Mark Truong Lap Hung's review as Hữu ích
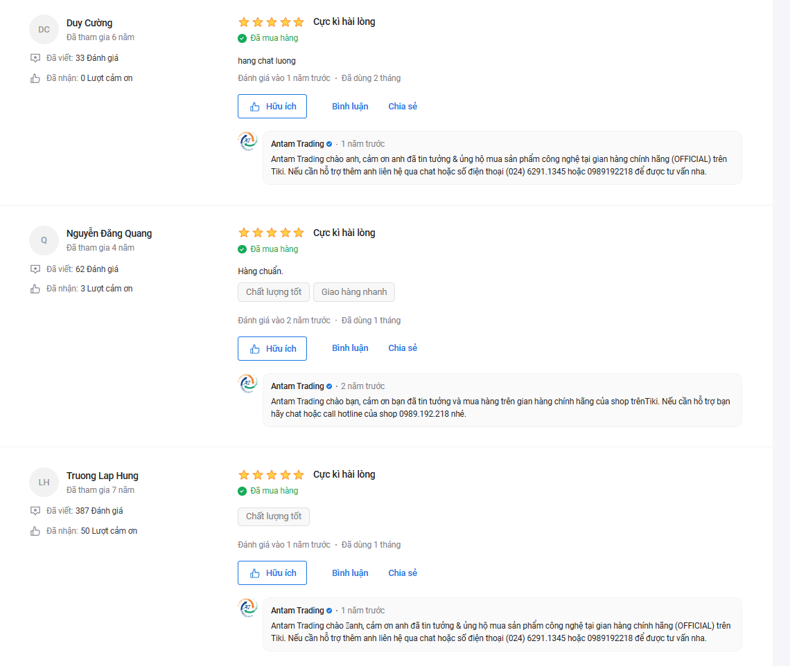The width and height of the screenshot is (790, 666). (272, 573)
